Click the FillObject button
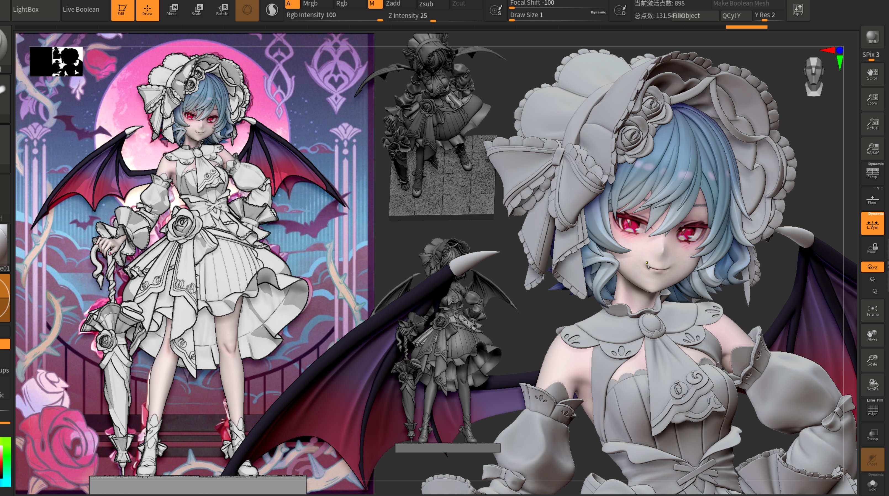The height and width of the screenshot is (496, 889). pos(695,15)
